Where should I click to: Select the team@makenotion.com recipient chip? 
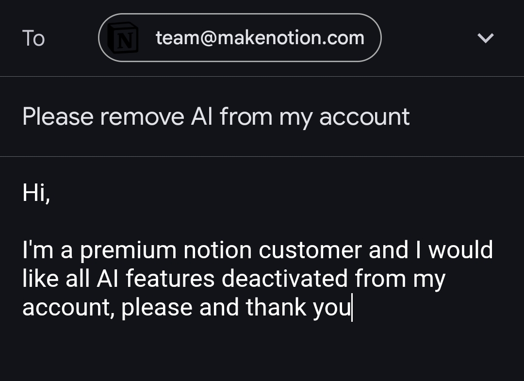pyautogui.click(x=260, y=38)
